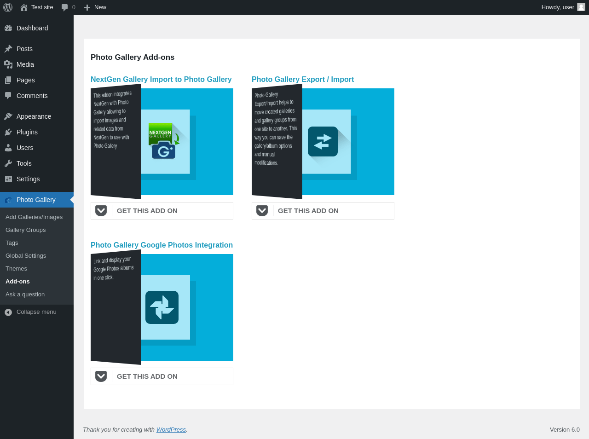Open Global Settings in Photo Gallery menu

[x=26, y=256]
